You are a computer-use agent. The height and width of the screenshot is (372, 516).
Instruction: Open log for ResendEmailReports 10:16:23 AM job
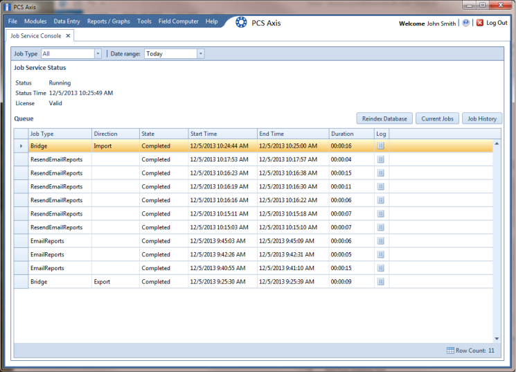click(381, 172)
